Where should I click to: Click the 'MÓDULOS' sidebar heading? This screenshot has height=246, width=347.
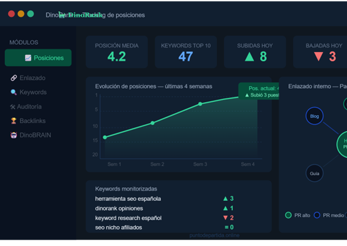point(24,42)
